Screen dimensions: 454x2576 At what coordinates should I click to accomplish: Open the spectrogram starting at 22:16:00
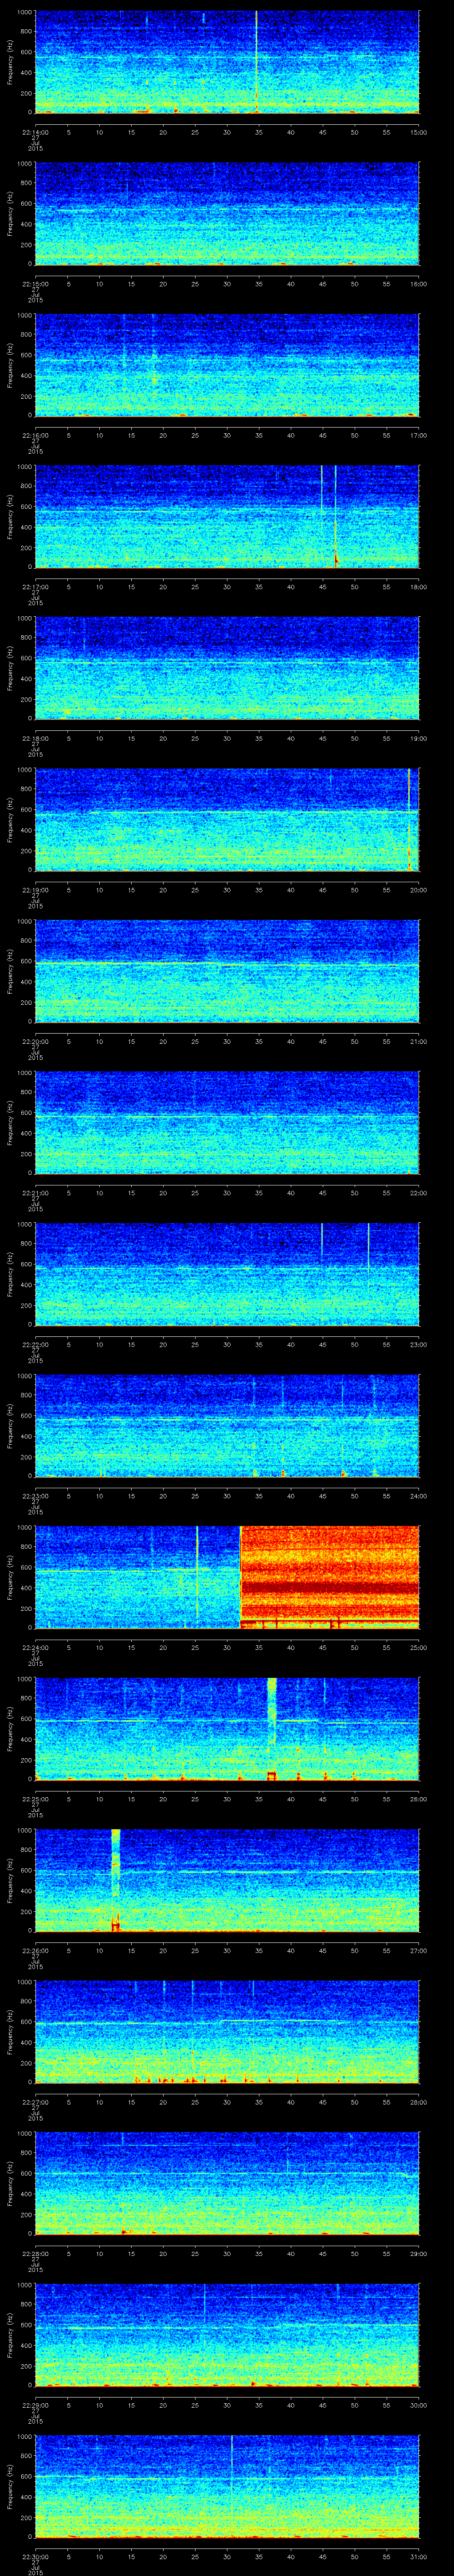227,365
